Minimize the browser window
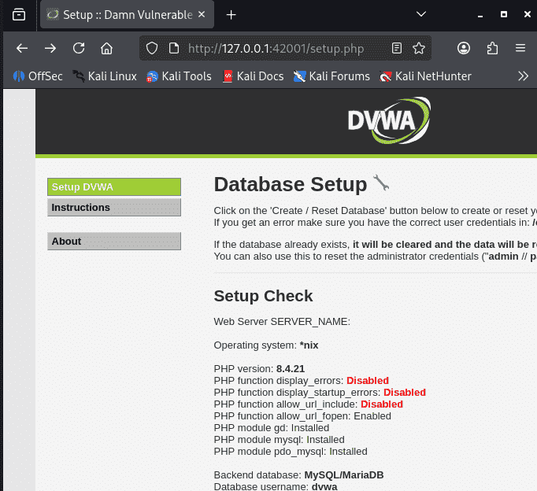This screenshot has height=491, width=537. (480, 15)
